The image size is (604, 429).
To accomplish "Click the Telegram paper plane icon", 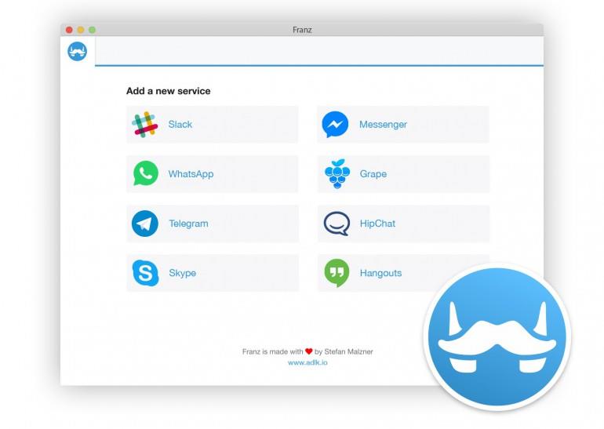I will click(x=145, y=224).
